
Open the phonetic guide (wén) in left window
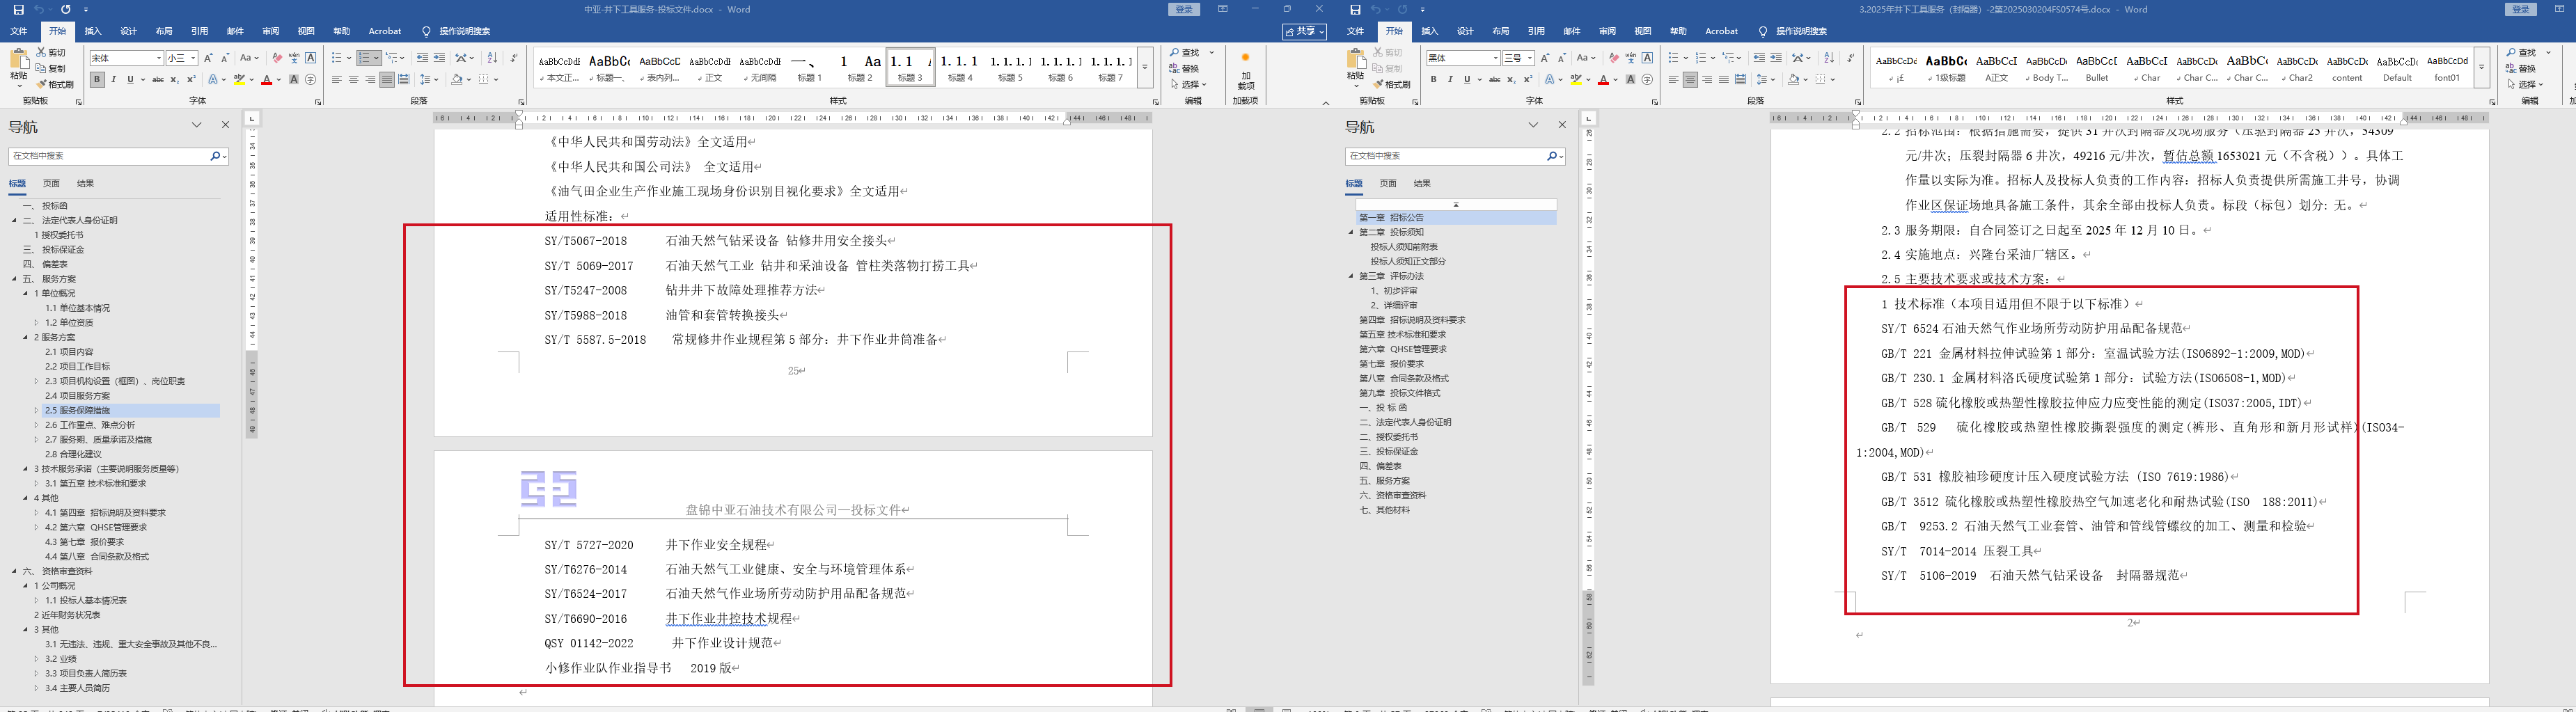(x=294, y=58)
